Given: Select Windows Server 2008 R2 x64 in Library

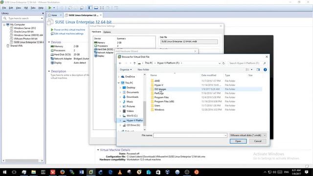Looking at the screenshot, I should (28, 35).
